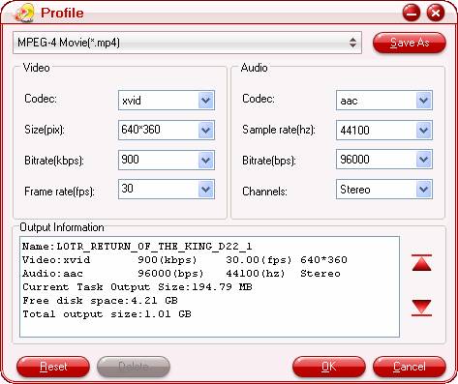Click the Cancel button

410,367
